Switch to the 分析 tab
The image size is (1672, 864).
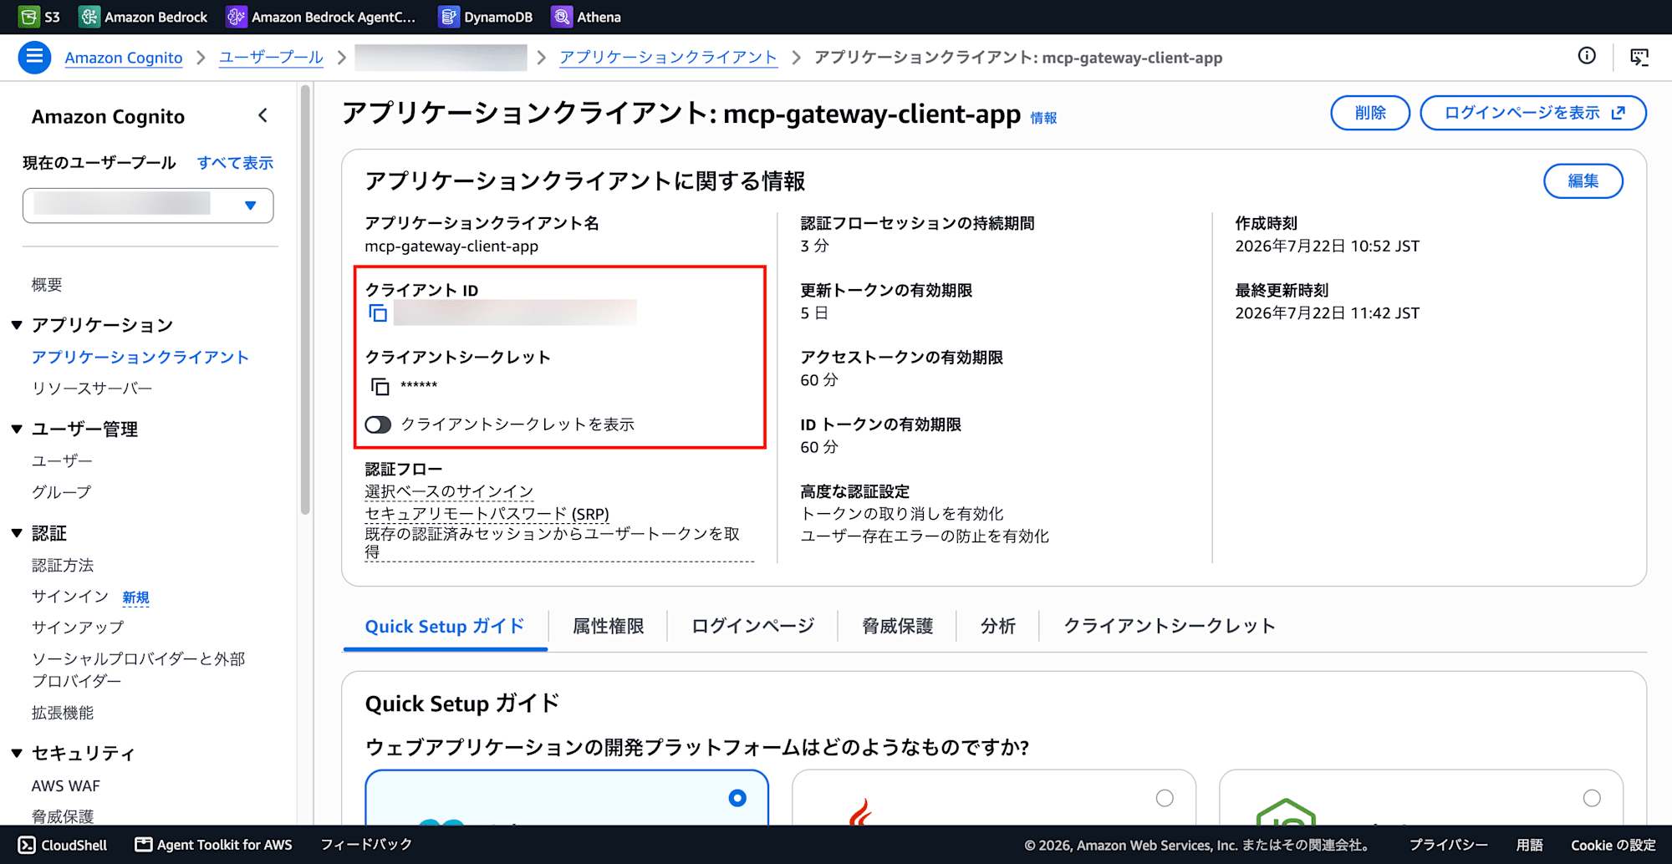pyautogui.click(x=997, y=627)
